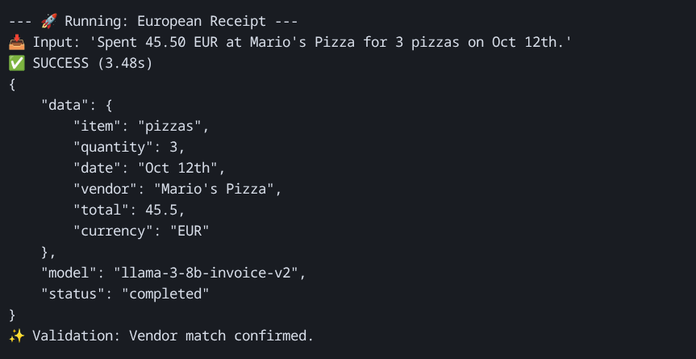Image resolution: width=696 pixels, height=359 pixels.
Task: Click the sparkles emoji before Validation
Action: [x=16, y=335]
